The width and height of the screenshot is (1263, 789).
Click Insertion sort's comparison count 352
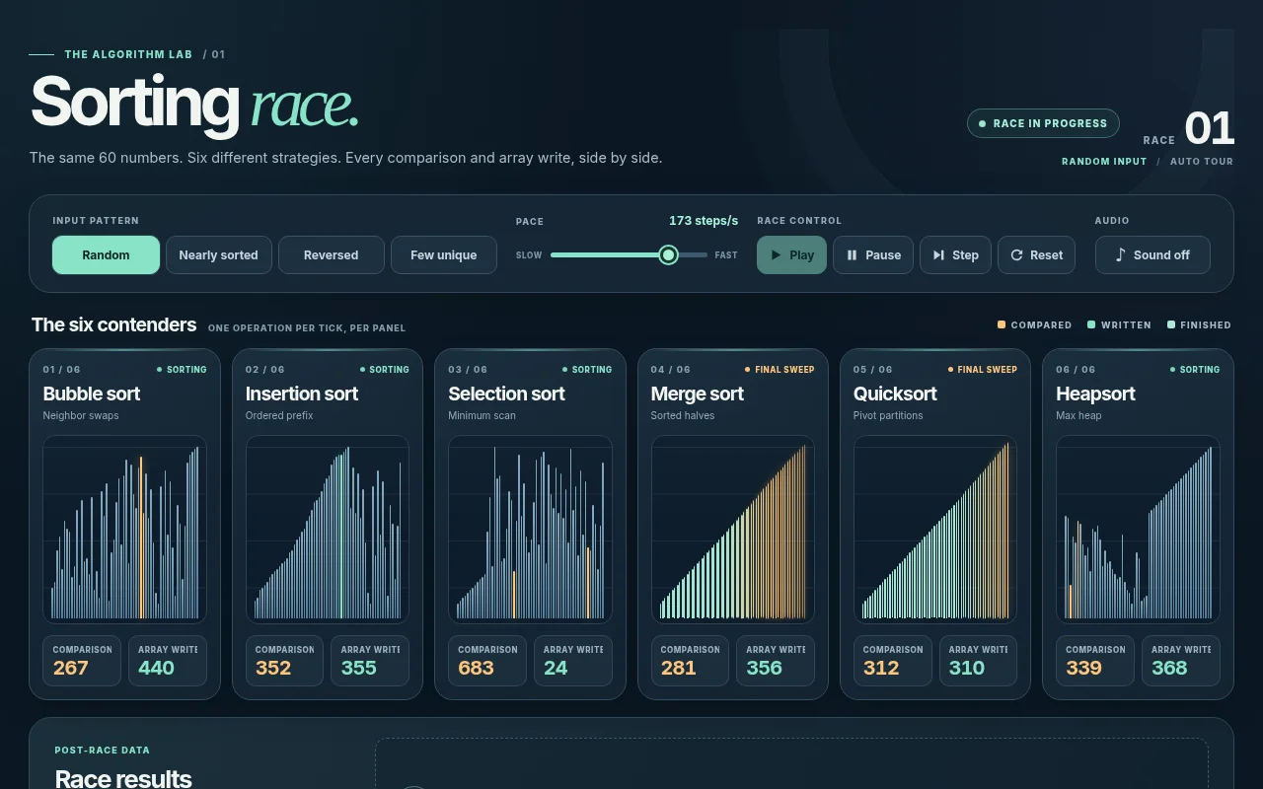pos(273,668)
